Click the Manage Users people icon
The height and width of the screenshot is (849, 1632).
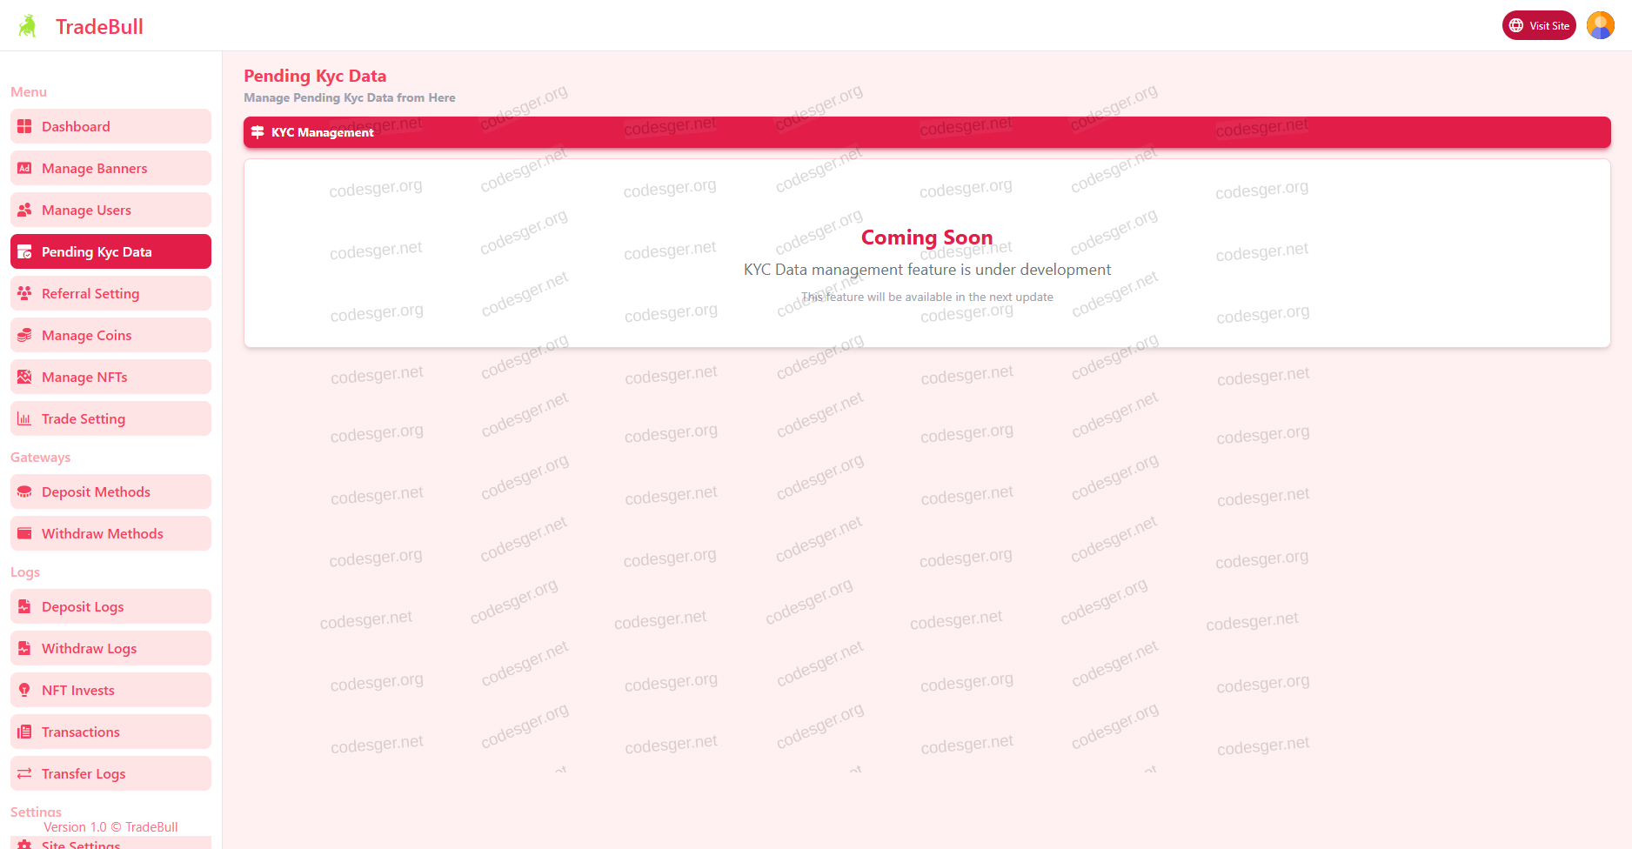click(24, 211)
